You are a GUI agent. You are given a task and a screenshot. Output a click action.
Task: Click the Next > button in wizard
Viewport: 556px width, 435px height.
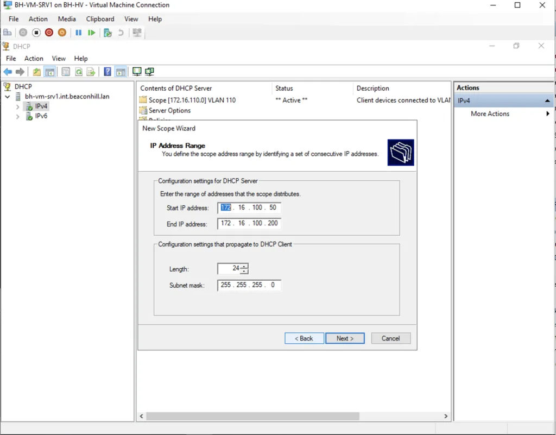click(x=345, y=338)
